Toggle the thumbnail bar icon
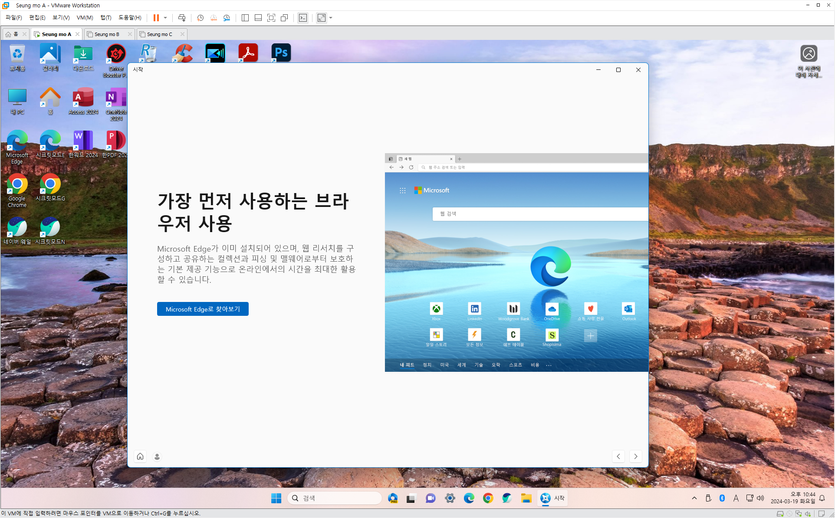 [258, 18]
